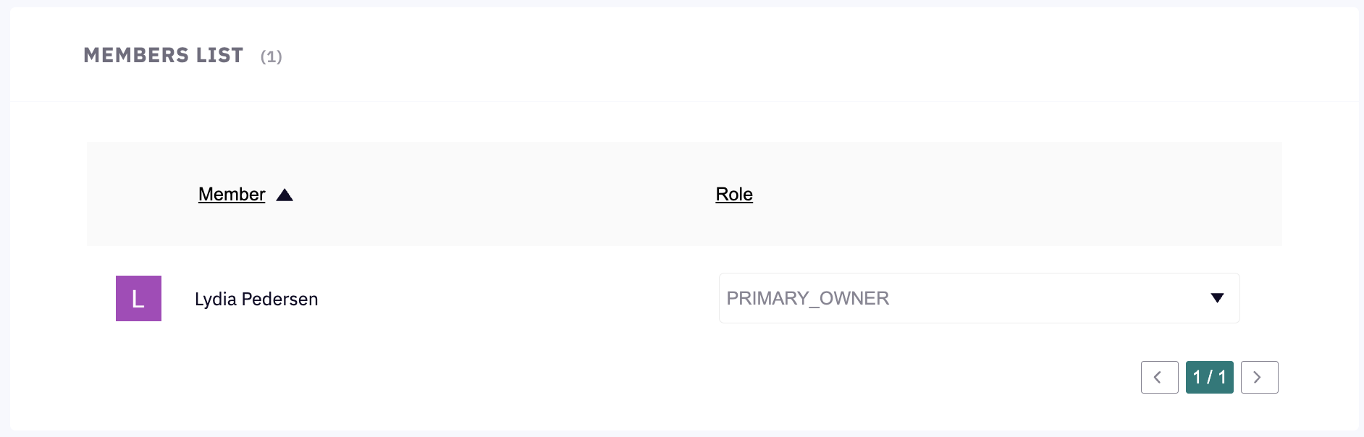Click Lydia Pedersen's purple L avatar
The image size is (1364, 437).
(138, 298)
